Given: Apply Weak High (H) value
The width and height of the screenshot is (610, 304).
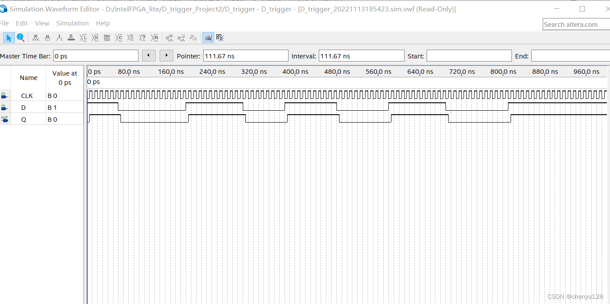Looking at the screenshot, I should coord(95,38).
